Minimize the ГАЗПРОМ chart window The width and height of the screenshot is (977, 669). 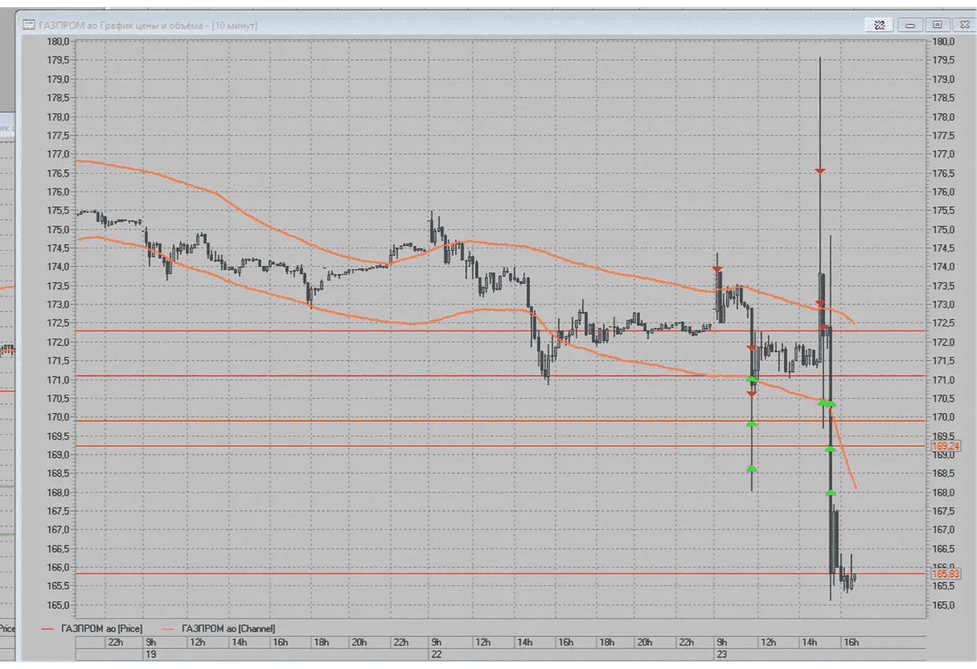tap(910, 25)
